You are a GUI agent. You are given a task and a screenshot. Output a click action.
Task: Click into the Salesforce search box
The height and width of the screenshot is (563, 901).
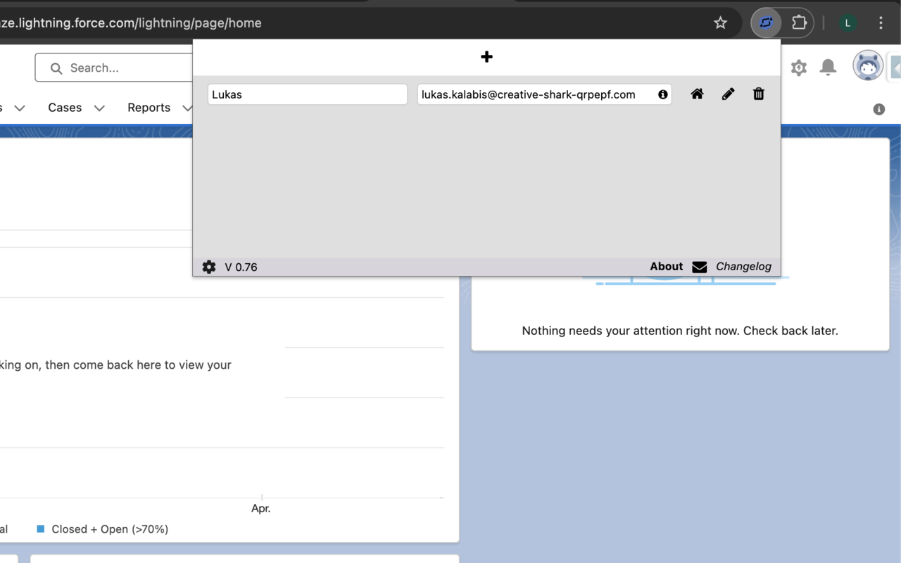pyautogui.click(x=113, y=68)
